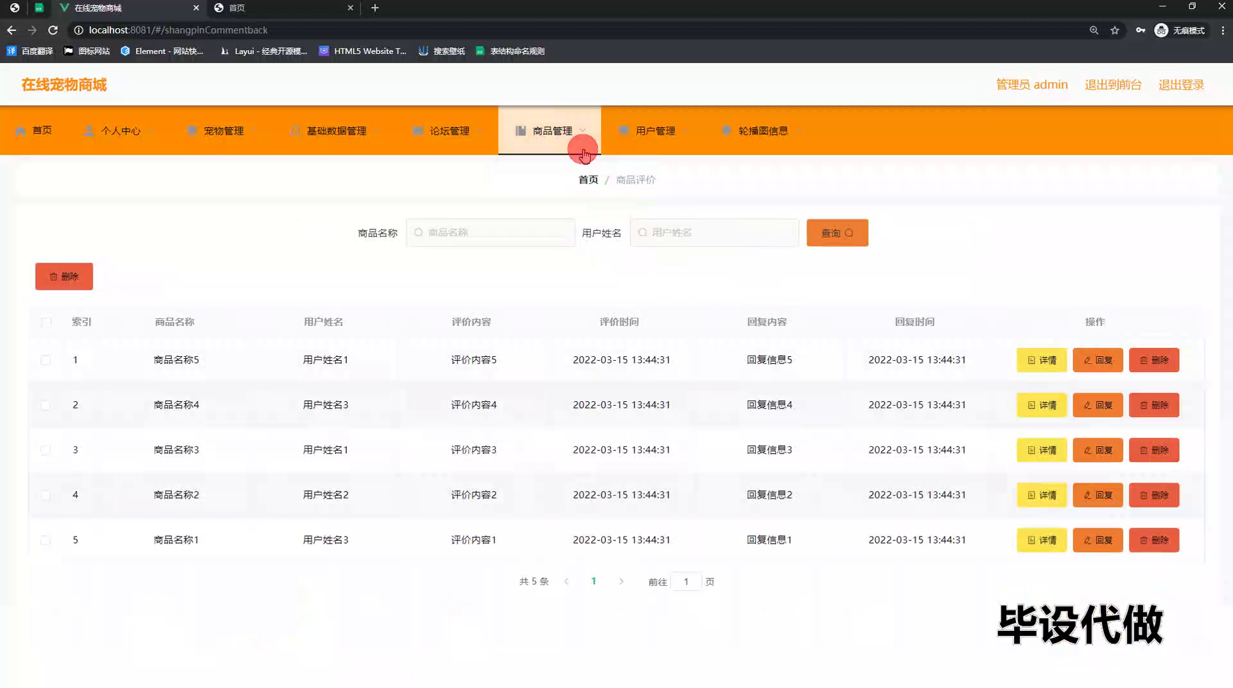Viewport: 1233px width, 688px height.
Task: Open the 百度翻译 bookmark
Action: (x=30, y=51)
